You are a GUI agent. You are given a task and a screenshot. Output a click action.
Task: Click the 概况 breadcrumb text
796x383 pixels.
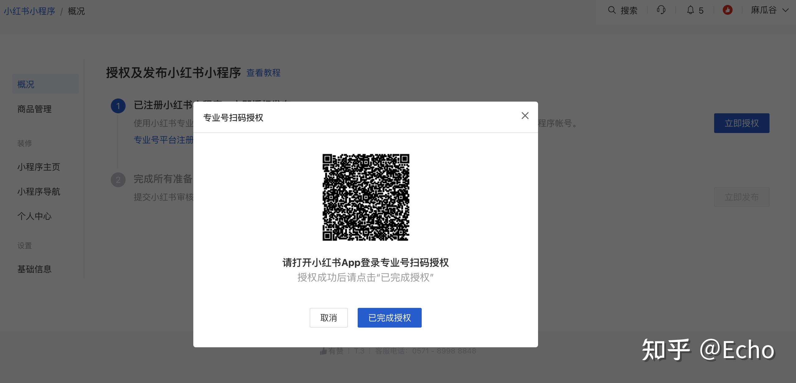76,11
